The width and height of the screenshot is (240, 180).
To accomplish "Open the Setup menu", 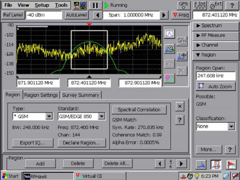I will [x=42, y=5].
